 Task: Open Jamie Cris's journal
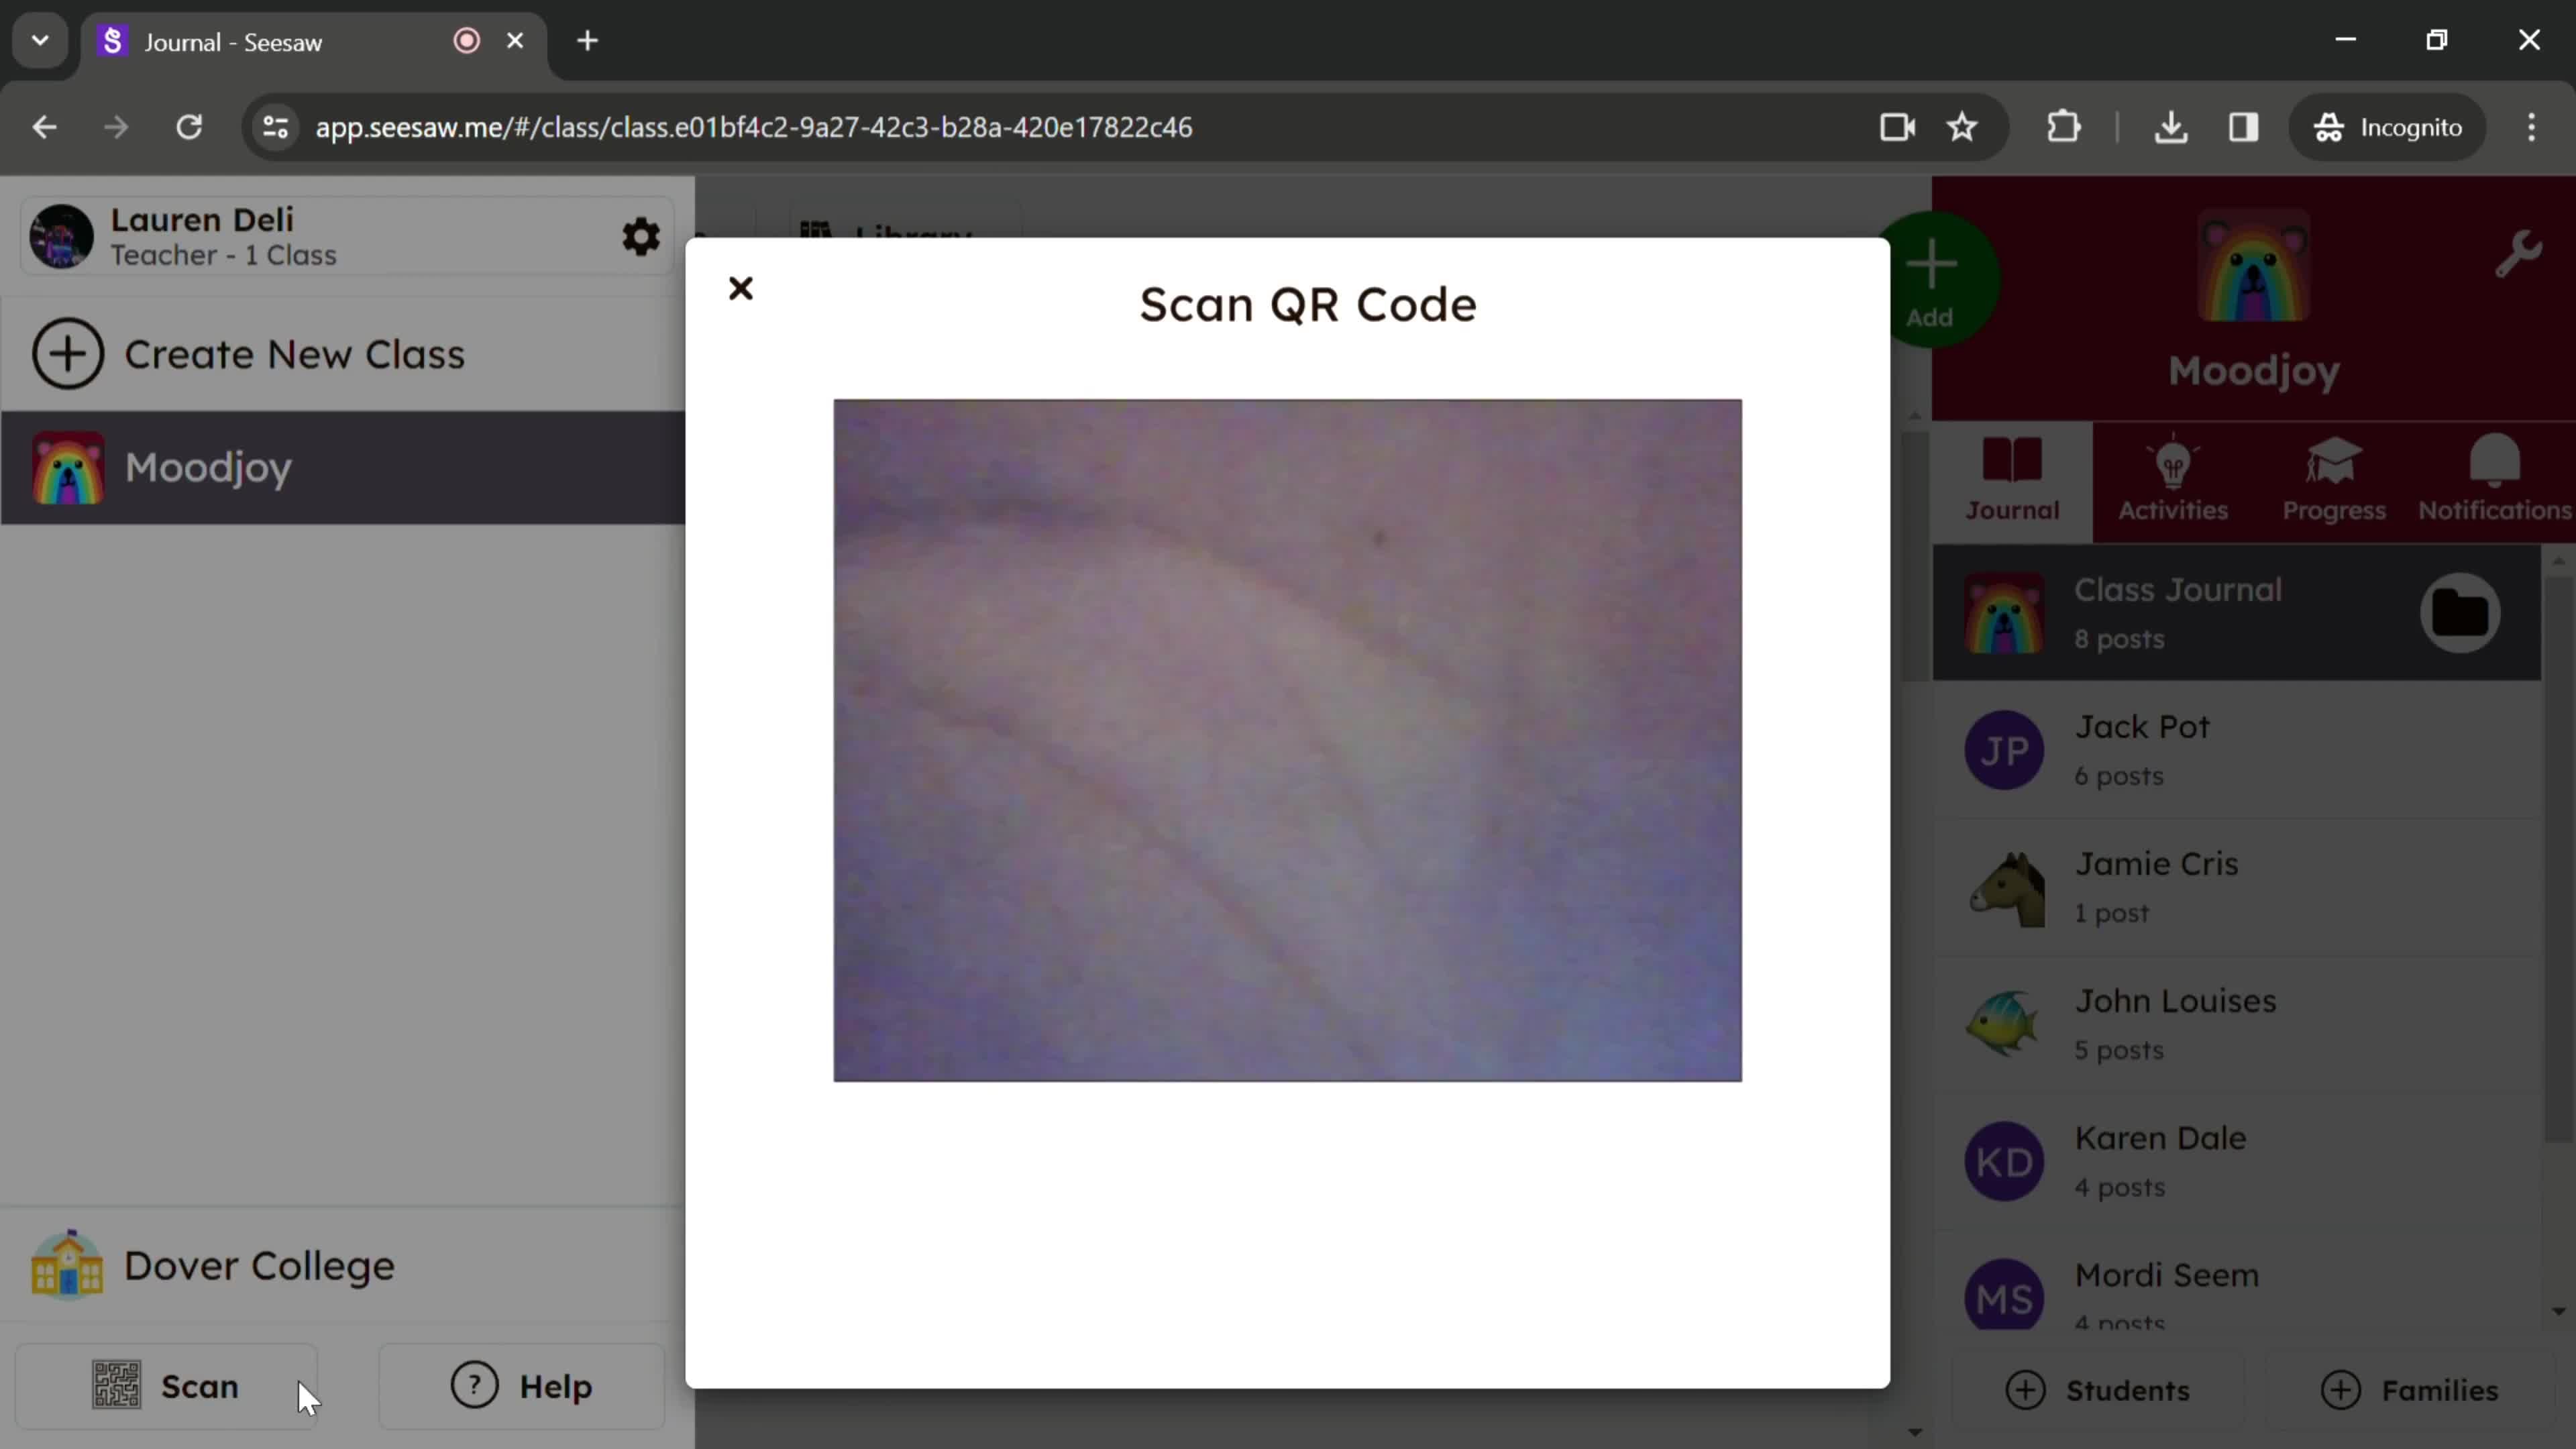(x=2237, y=887)
